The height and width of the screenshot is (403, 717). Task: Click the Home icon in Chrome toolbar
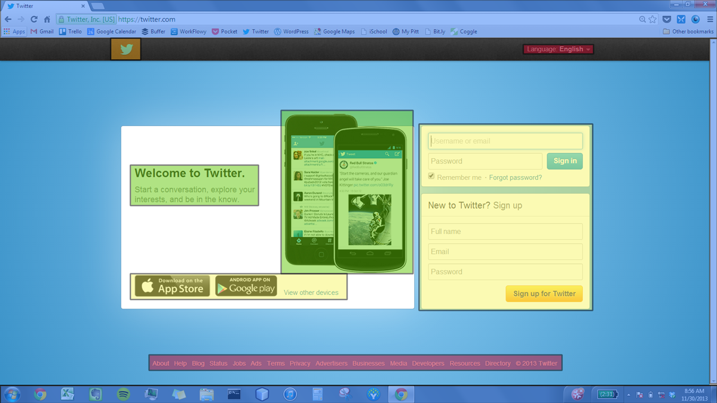click(x=47, y=19)
